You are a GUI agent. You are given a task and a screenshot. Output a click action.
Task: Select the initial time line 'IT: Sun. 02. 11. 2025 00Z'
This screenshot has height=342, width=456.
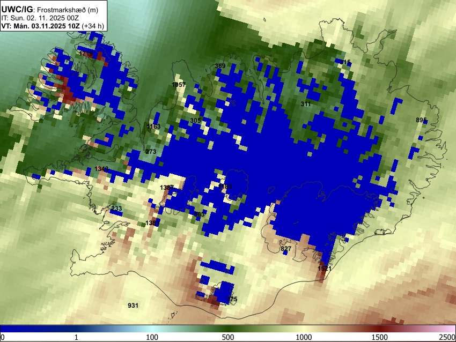(x=40, y=18)
